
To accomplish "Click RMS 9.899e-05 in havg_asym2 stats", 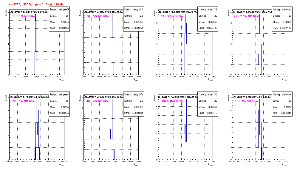I will 208,28.
